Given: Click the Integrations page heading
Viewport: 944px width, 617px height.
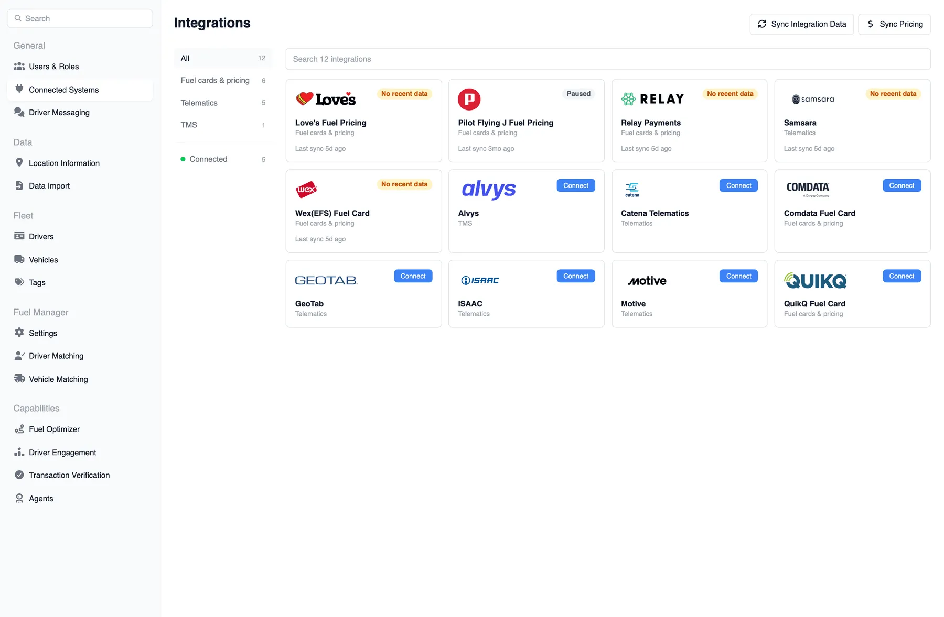Looking at the screenshot, I should (x=212, y=23).
